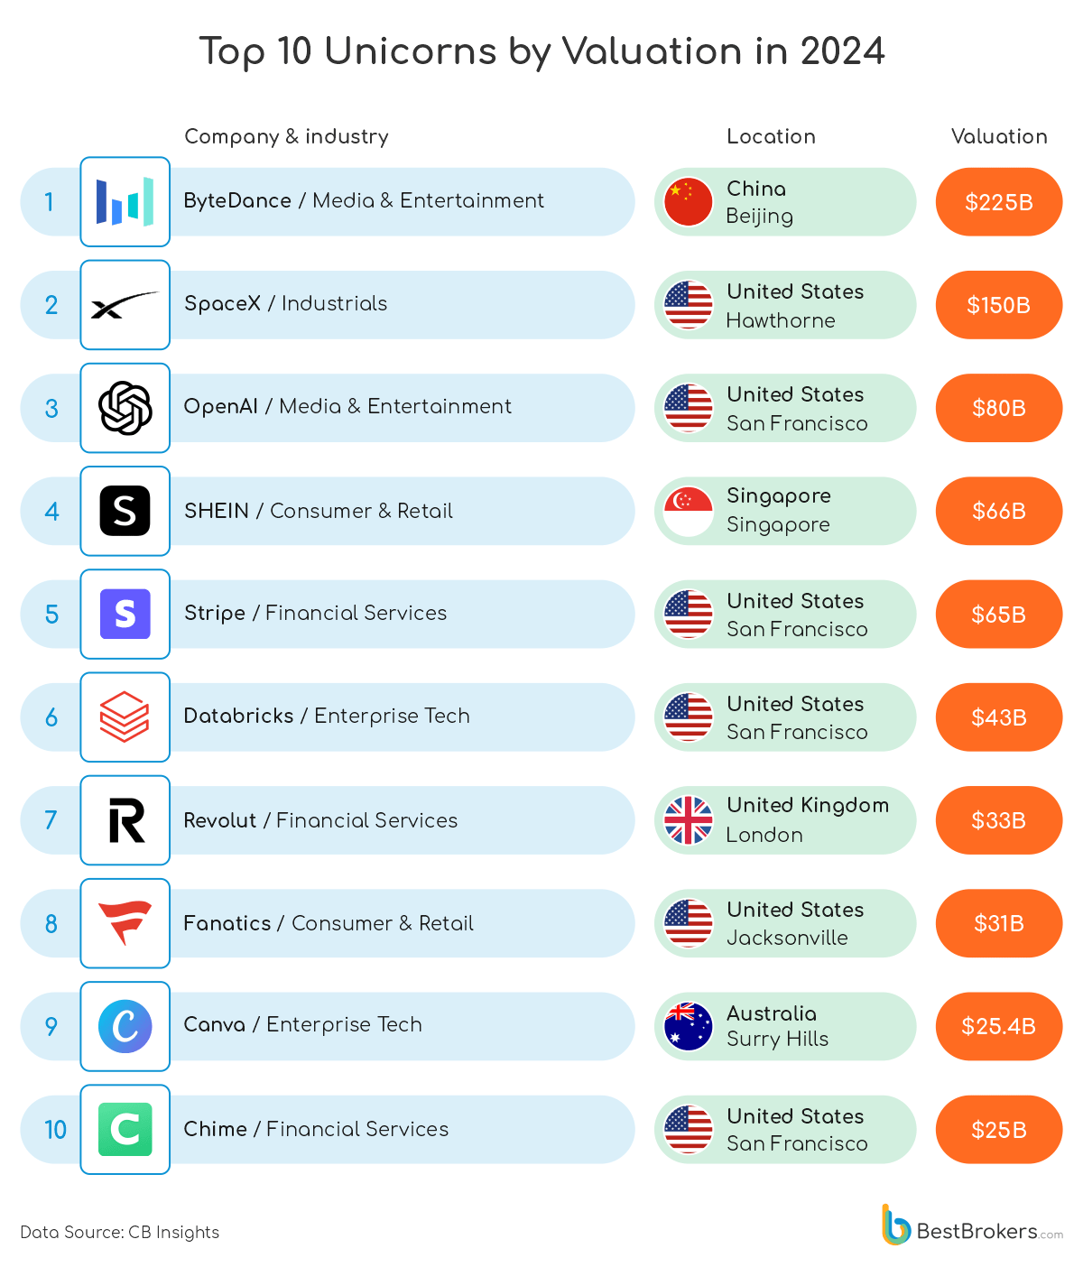Select the red Databricks logo
Image resolution: width=1083 pixels, height=1267 pixels.
pos(125,717)
